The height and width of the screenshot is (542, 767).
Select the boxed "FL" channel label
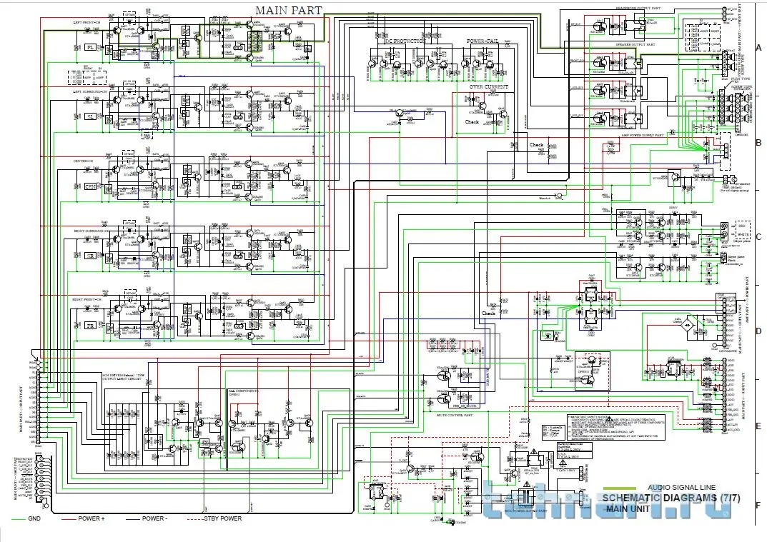(x=90, y=47)
